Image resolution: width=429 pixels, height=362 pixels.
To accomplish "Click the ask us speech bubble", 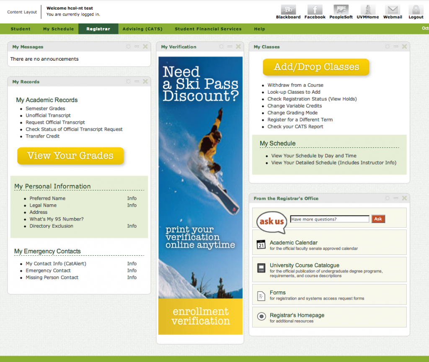I will (x=271, y=221).
